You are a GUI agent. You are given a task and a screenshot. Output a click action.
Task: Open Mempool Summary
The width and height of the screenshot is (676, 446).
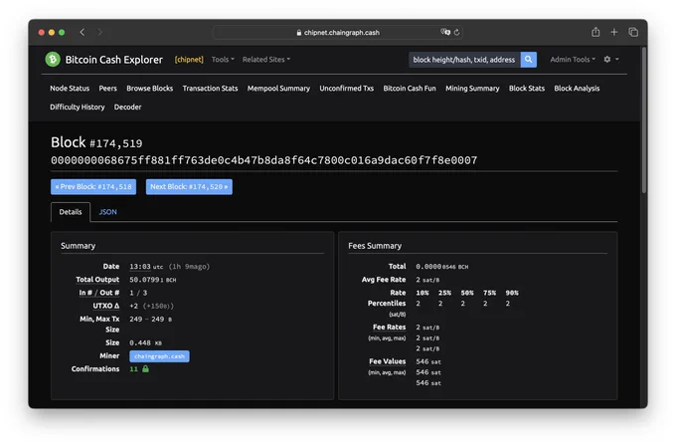click(278, 89)
